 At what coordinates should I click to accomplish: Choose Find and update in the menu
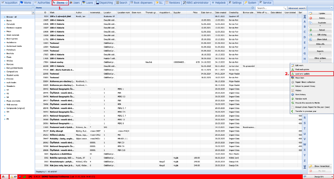(x=312, y=69)
